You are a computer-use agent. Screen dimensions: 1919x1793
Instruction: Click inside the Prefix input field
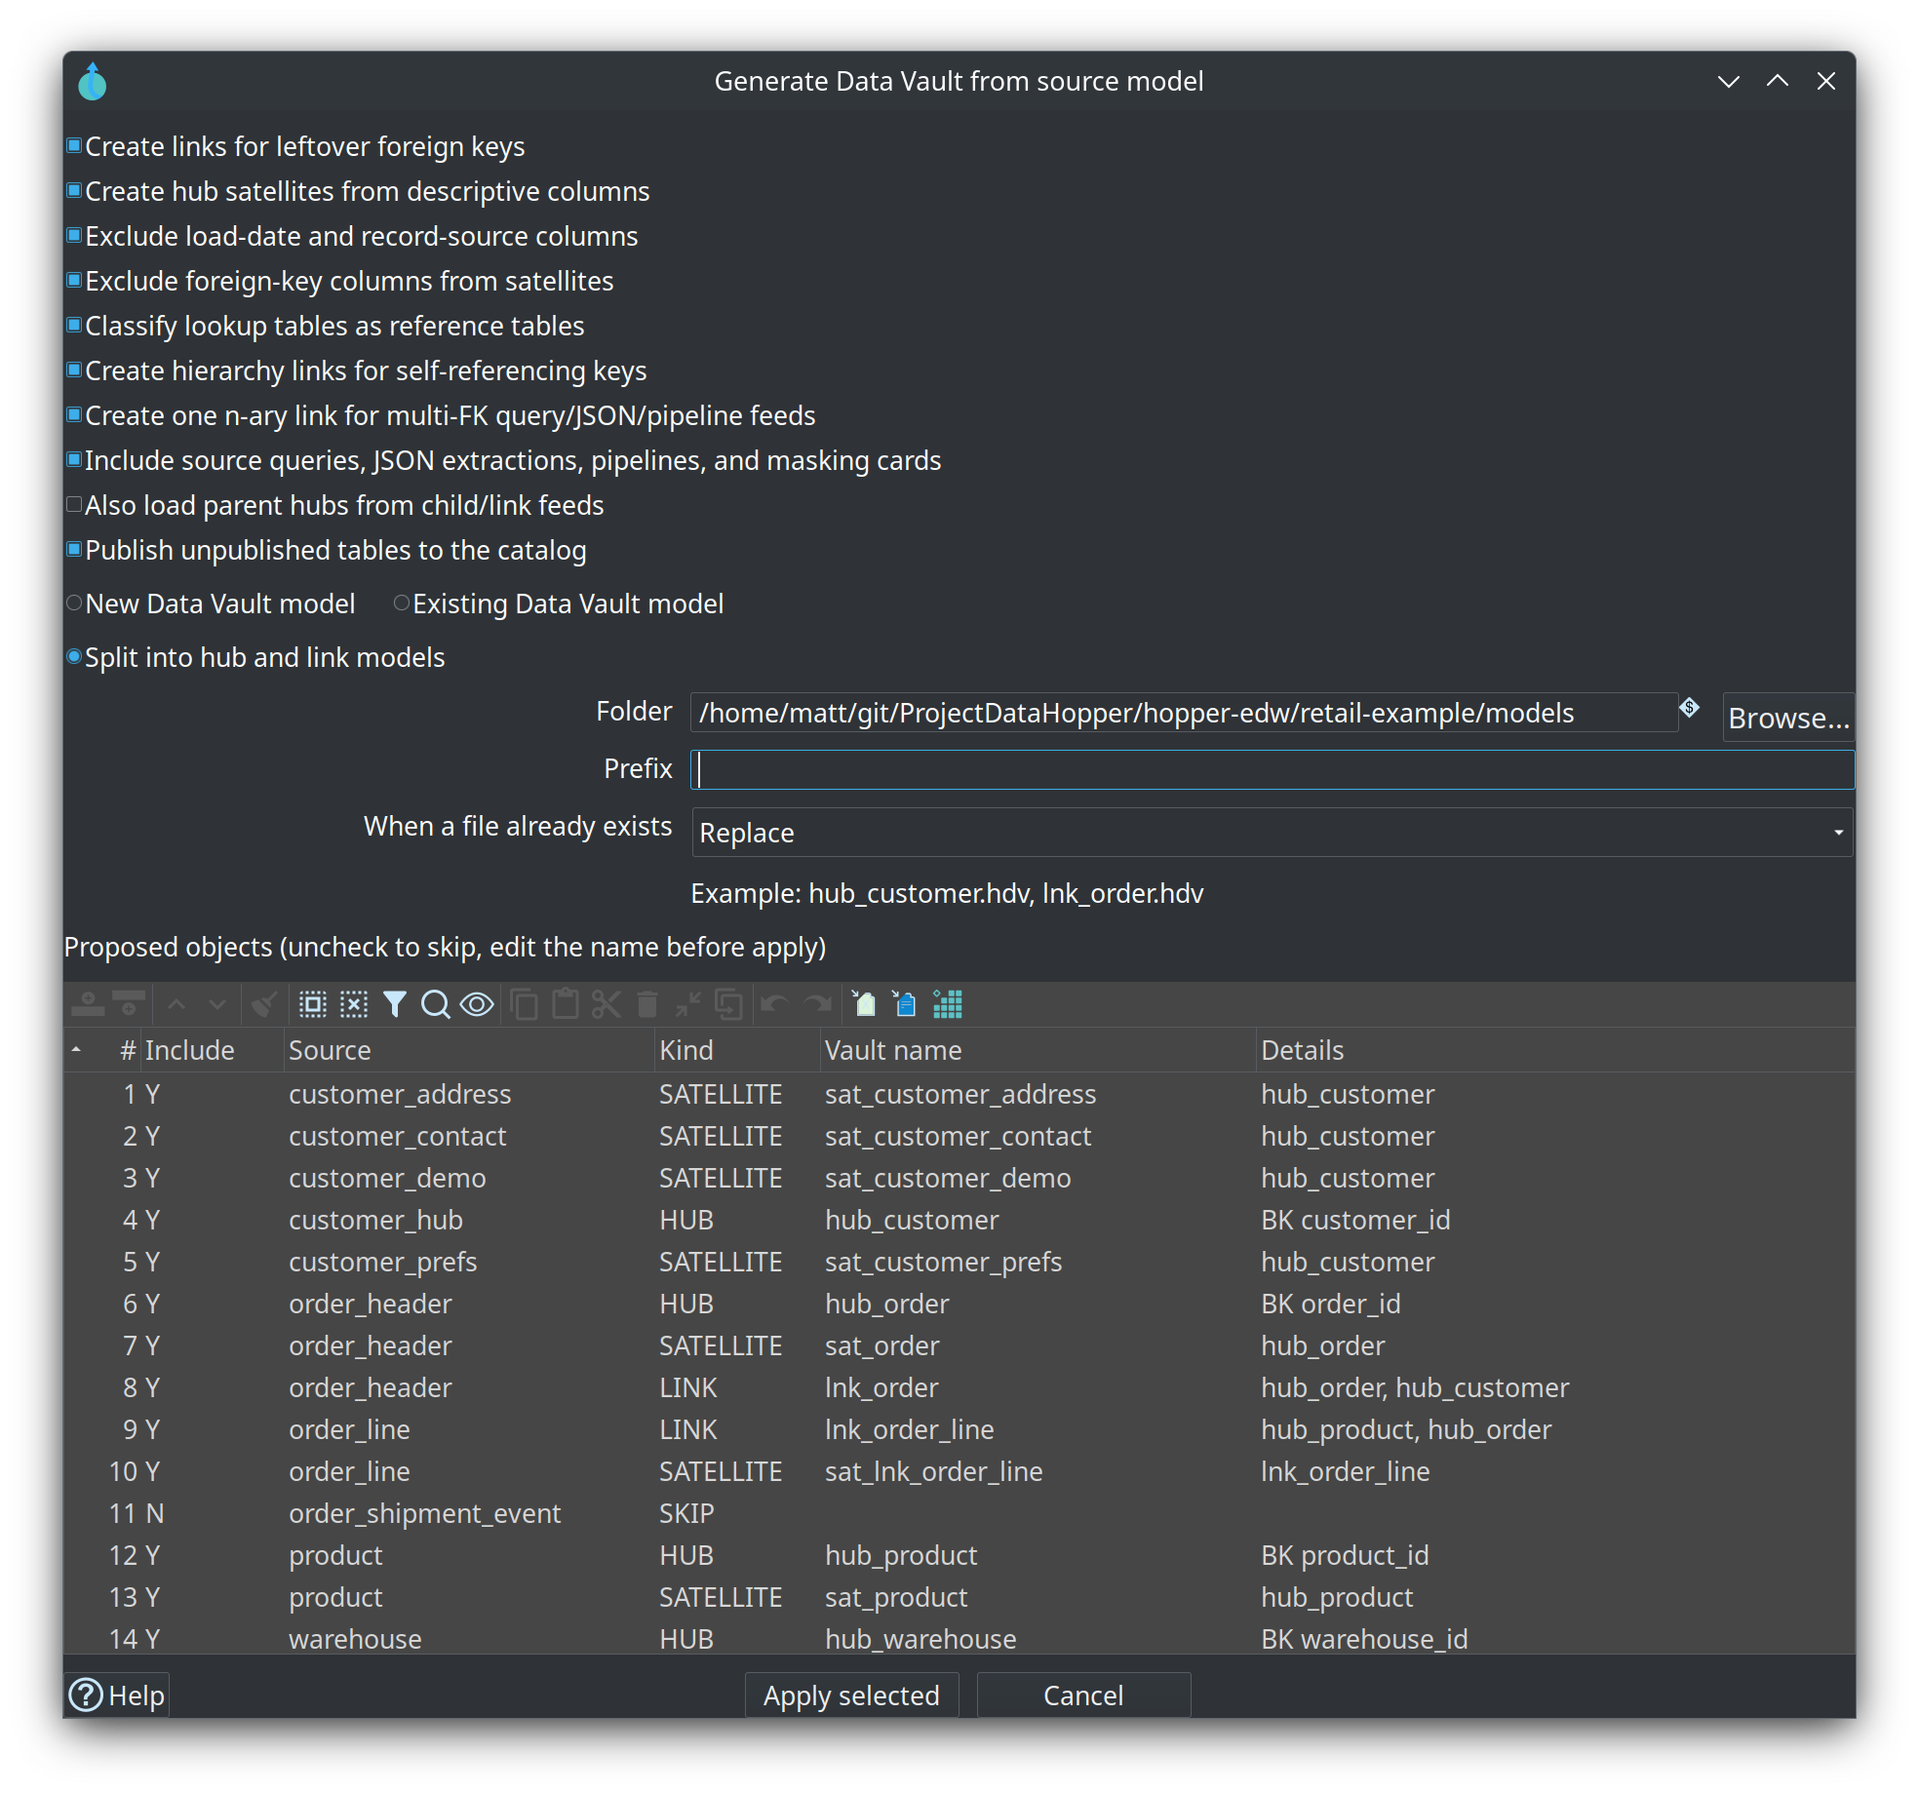point(1272,769)
